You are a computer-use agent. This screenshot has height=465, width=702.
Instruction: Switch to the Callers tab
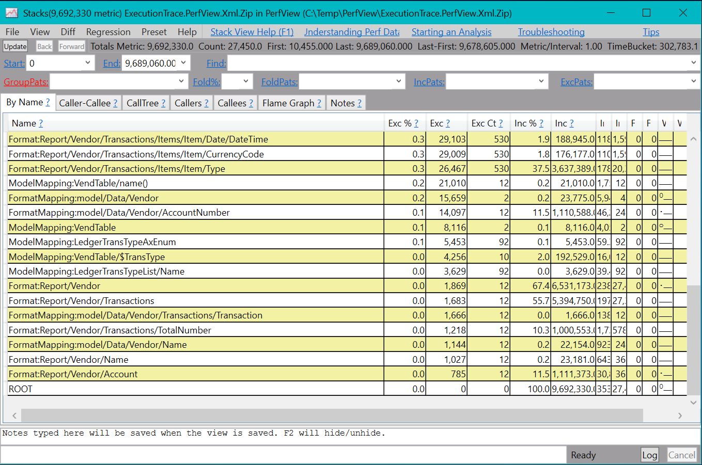tap(191, 103)
